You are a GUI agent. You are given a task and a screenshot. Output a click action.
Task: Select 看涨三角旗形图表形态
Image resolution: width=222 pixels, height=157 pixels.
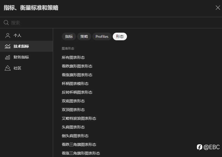tap(81, 153)
